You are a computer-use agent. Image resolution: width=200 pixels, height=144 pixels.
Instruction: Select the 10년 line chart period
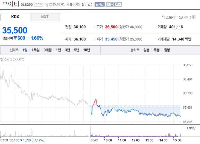click(87, 50)
